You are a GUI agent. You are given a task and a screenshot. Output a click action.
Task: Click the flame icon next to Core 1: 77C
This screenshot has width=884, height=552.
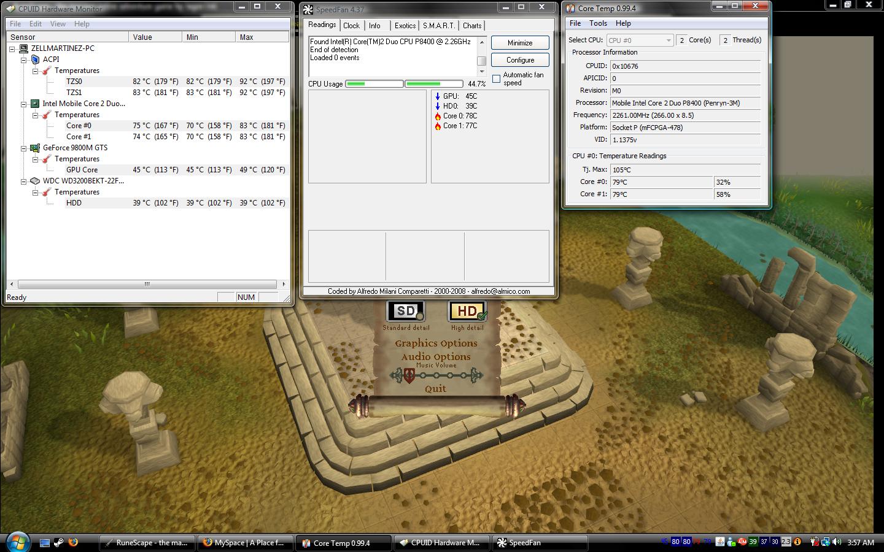coord(438,126)
